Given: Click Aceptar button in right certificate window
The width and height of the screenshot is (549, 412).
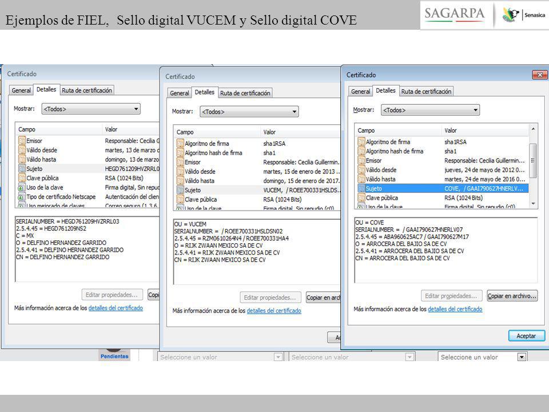Looking at the screenshot, I should 526,336.
